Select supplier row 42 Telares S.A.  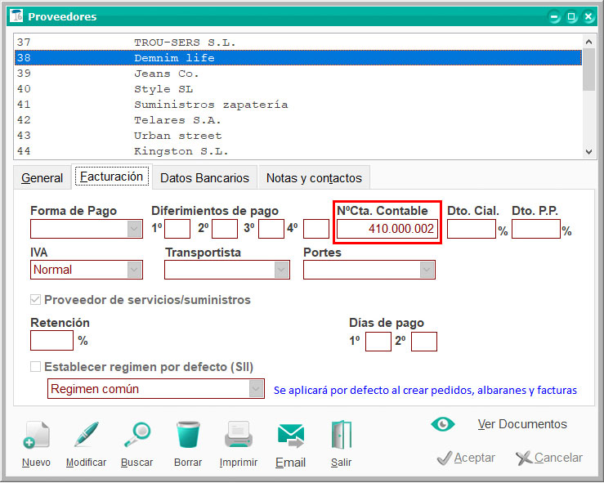[298, 120]
